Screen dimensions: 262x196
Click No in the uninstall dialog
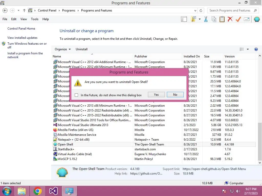pyautogui.click(x=175, y=94)
